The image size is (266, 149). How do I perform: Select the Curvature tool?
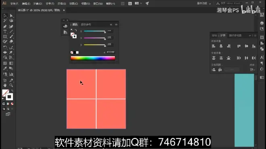tap(11, 27)
